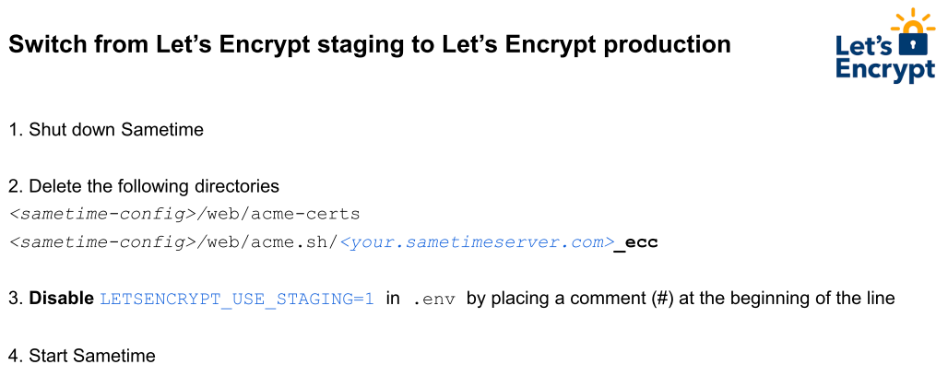Click the sametime-config text in the acme.sh path
This screenshot has height=388, width=948.
tap(102, 242)
